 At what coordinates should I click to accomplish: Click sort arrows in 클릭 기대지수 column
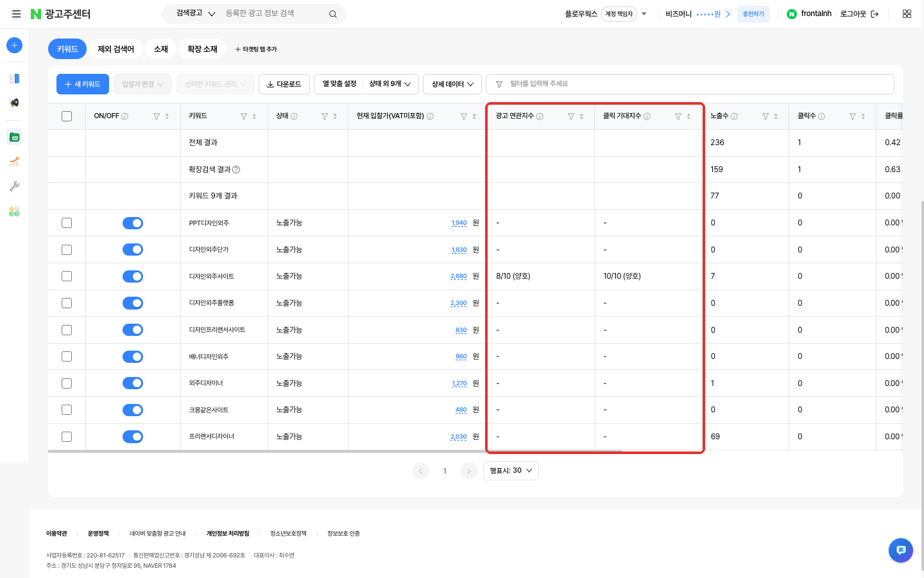point(689,116)
